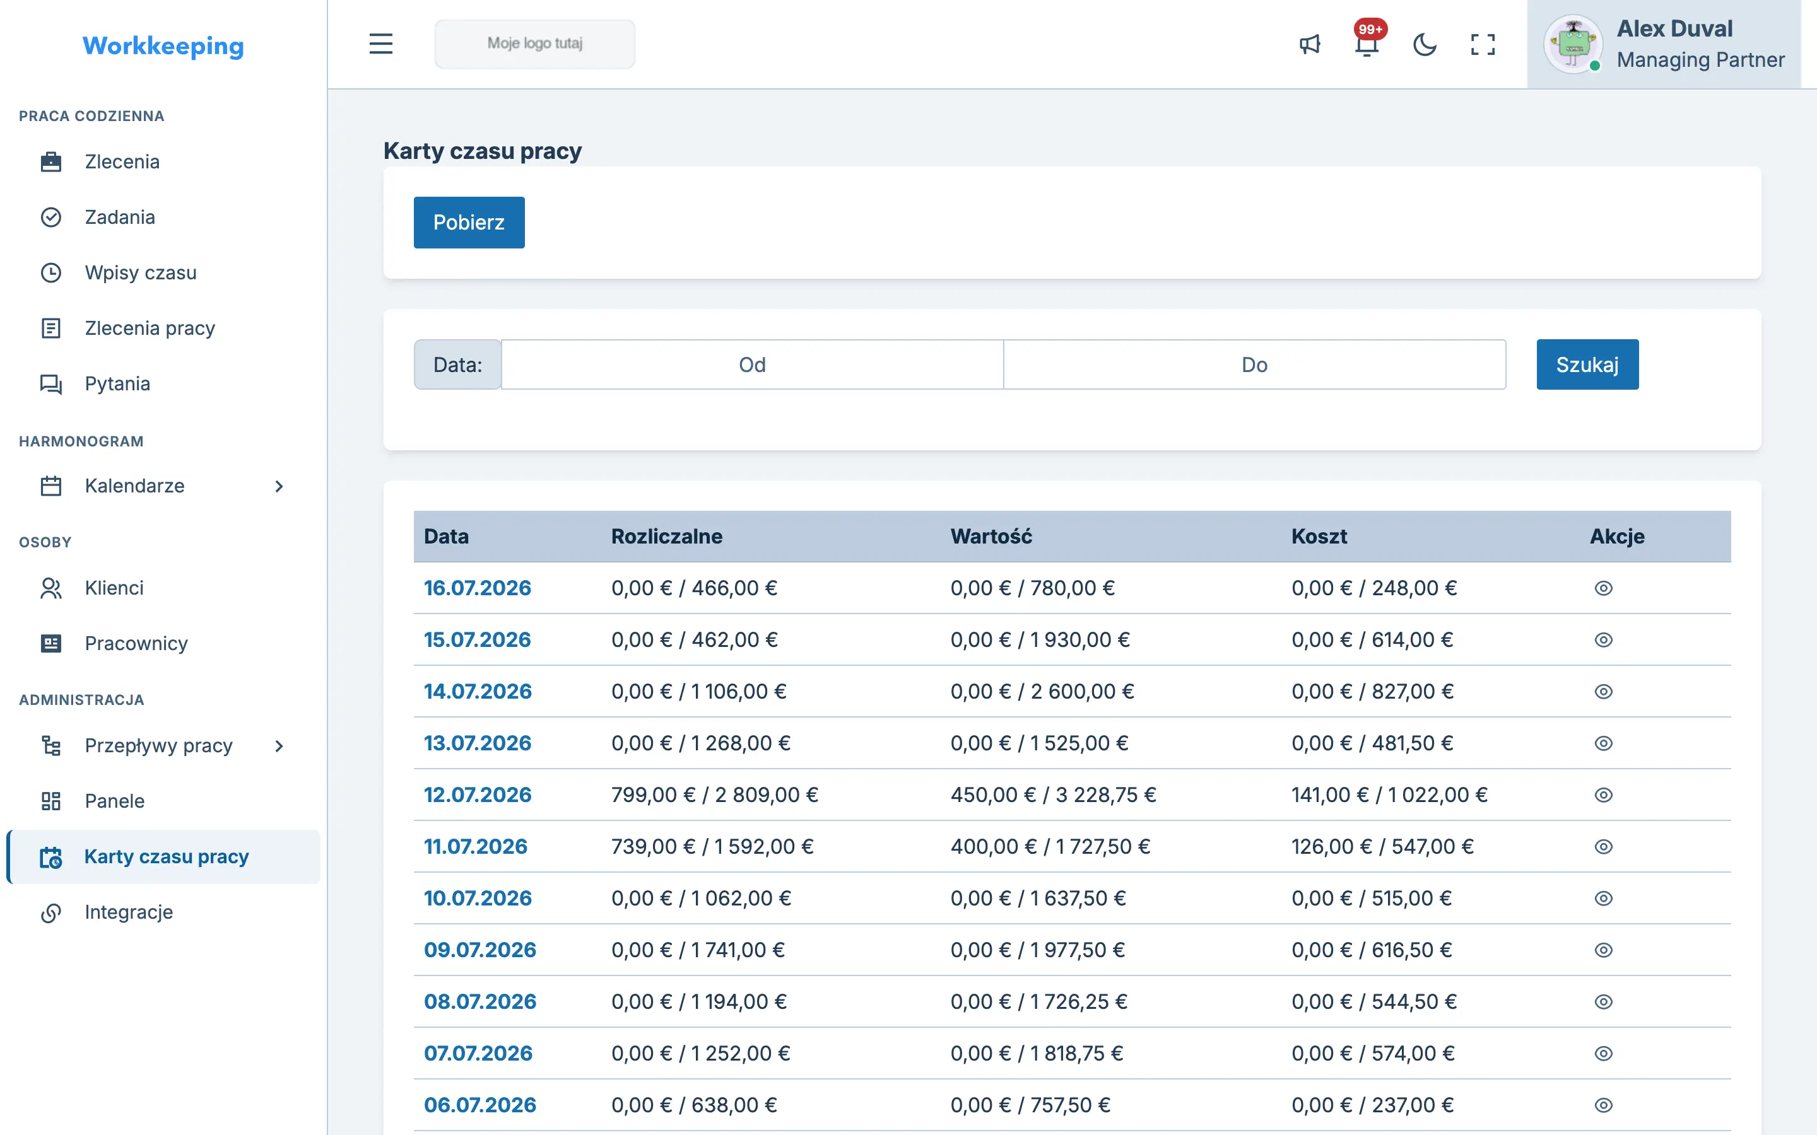
Task: View details eye icon for 16.07.2026
Action: click(1603, 588)
